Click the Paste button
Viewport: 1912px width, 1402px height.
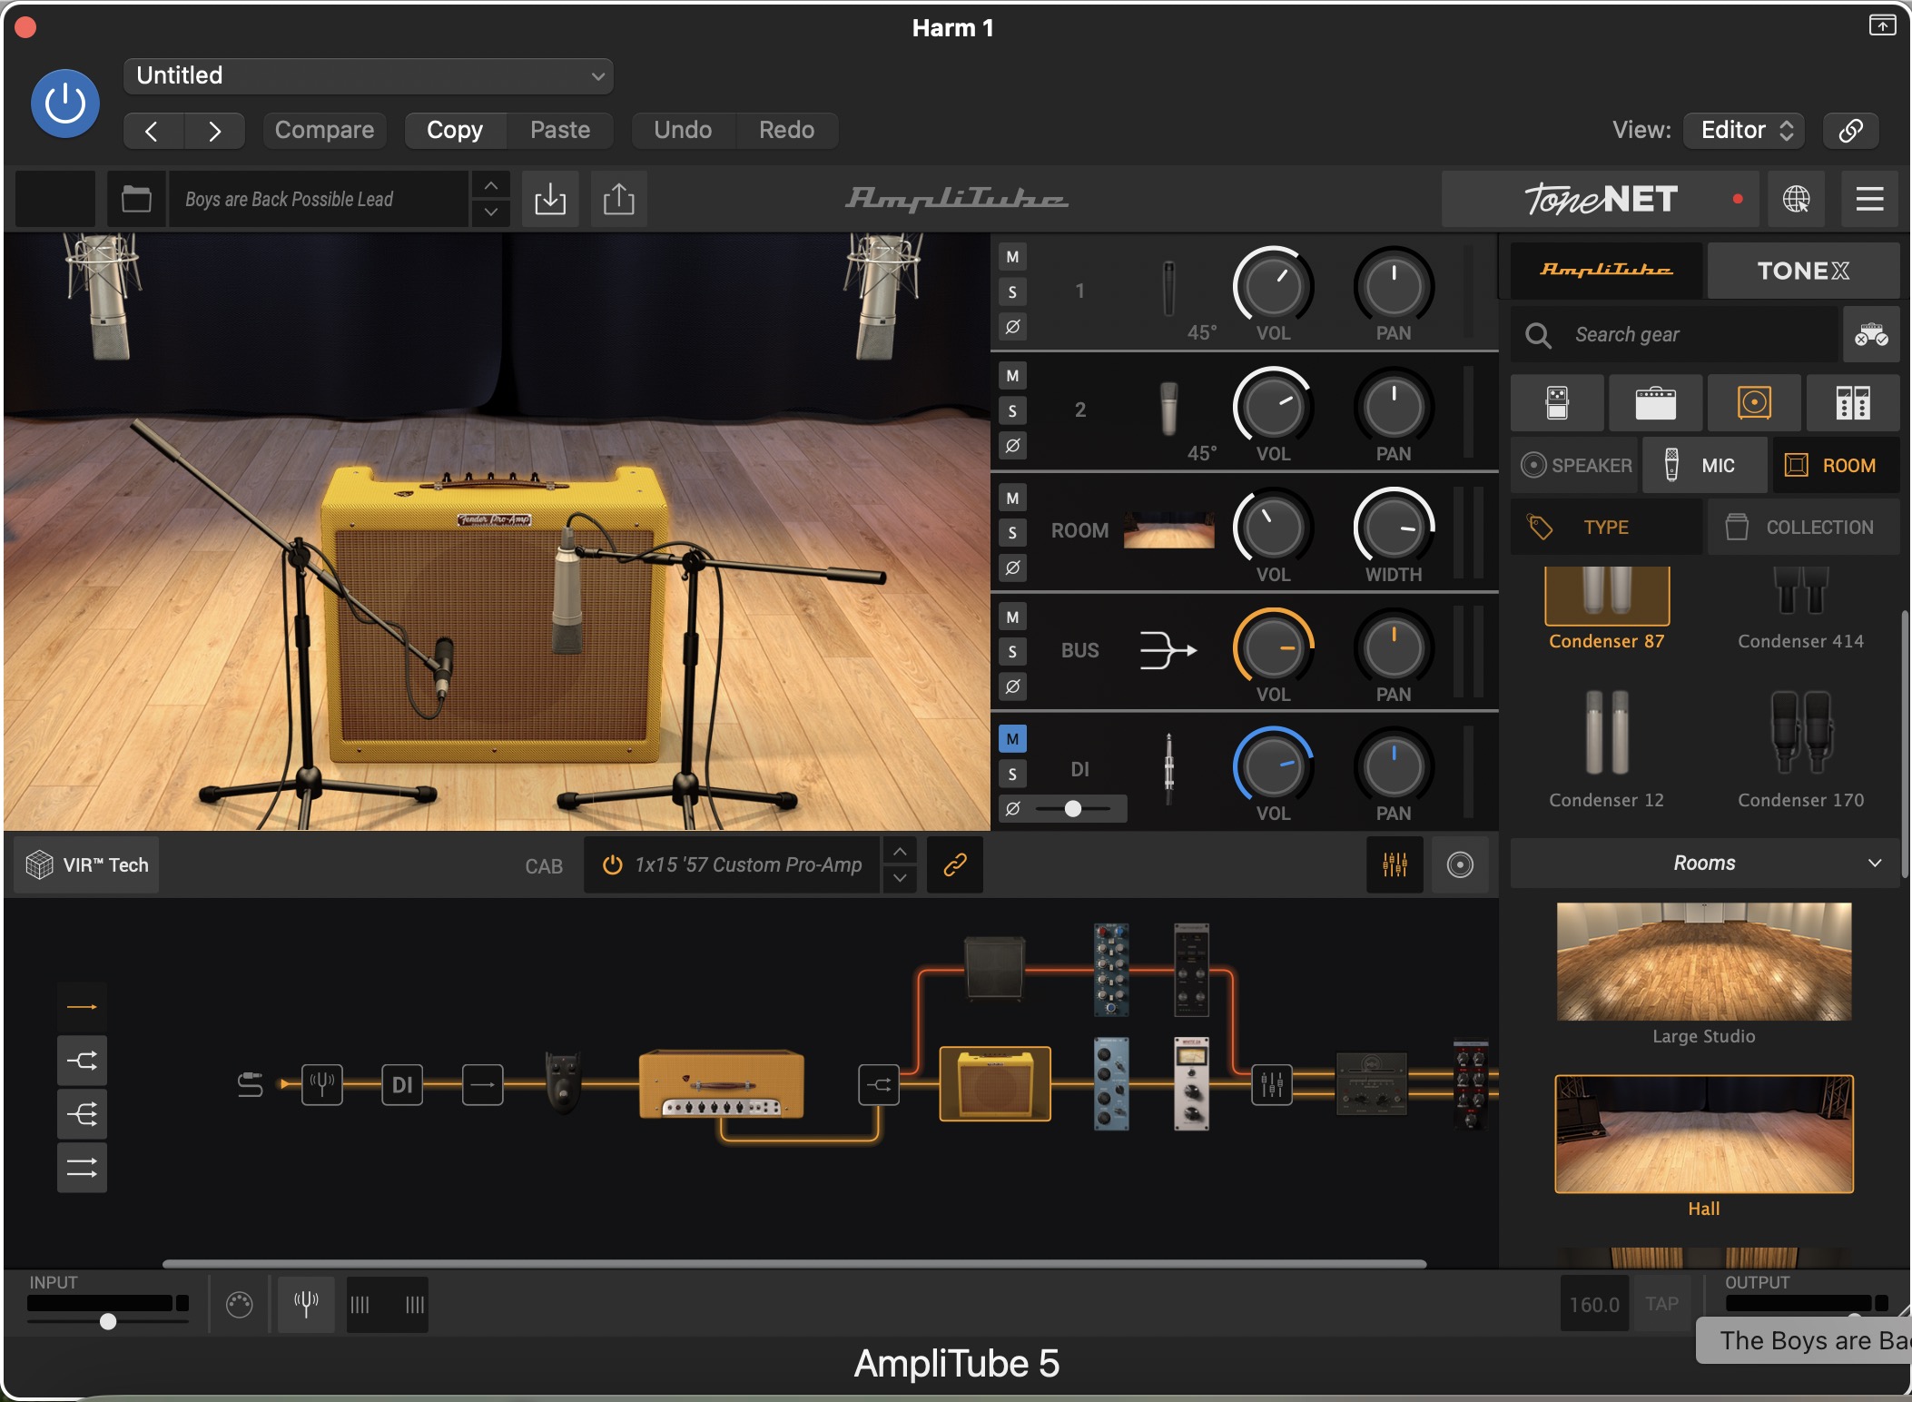point(560,131)
